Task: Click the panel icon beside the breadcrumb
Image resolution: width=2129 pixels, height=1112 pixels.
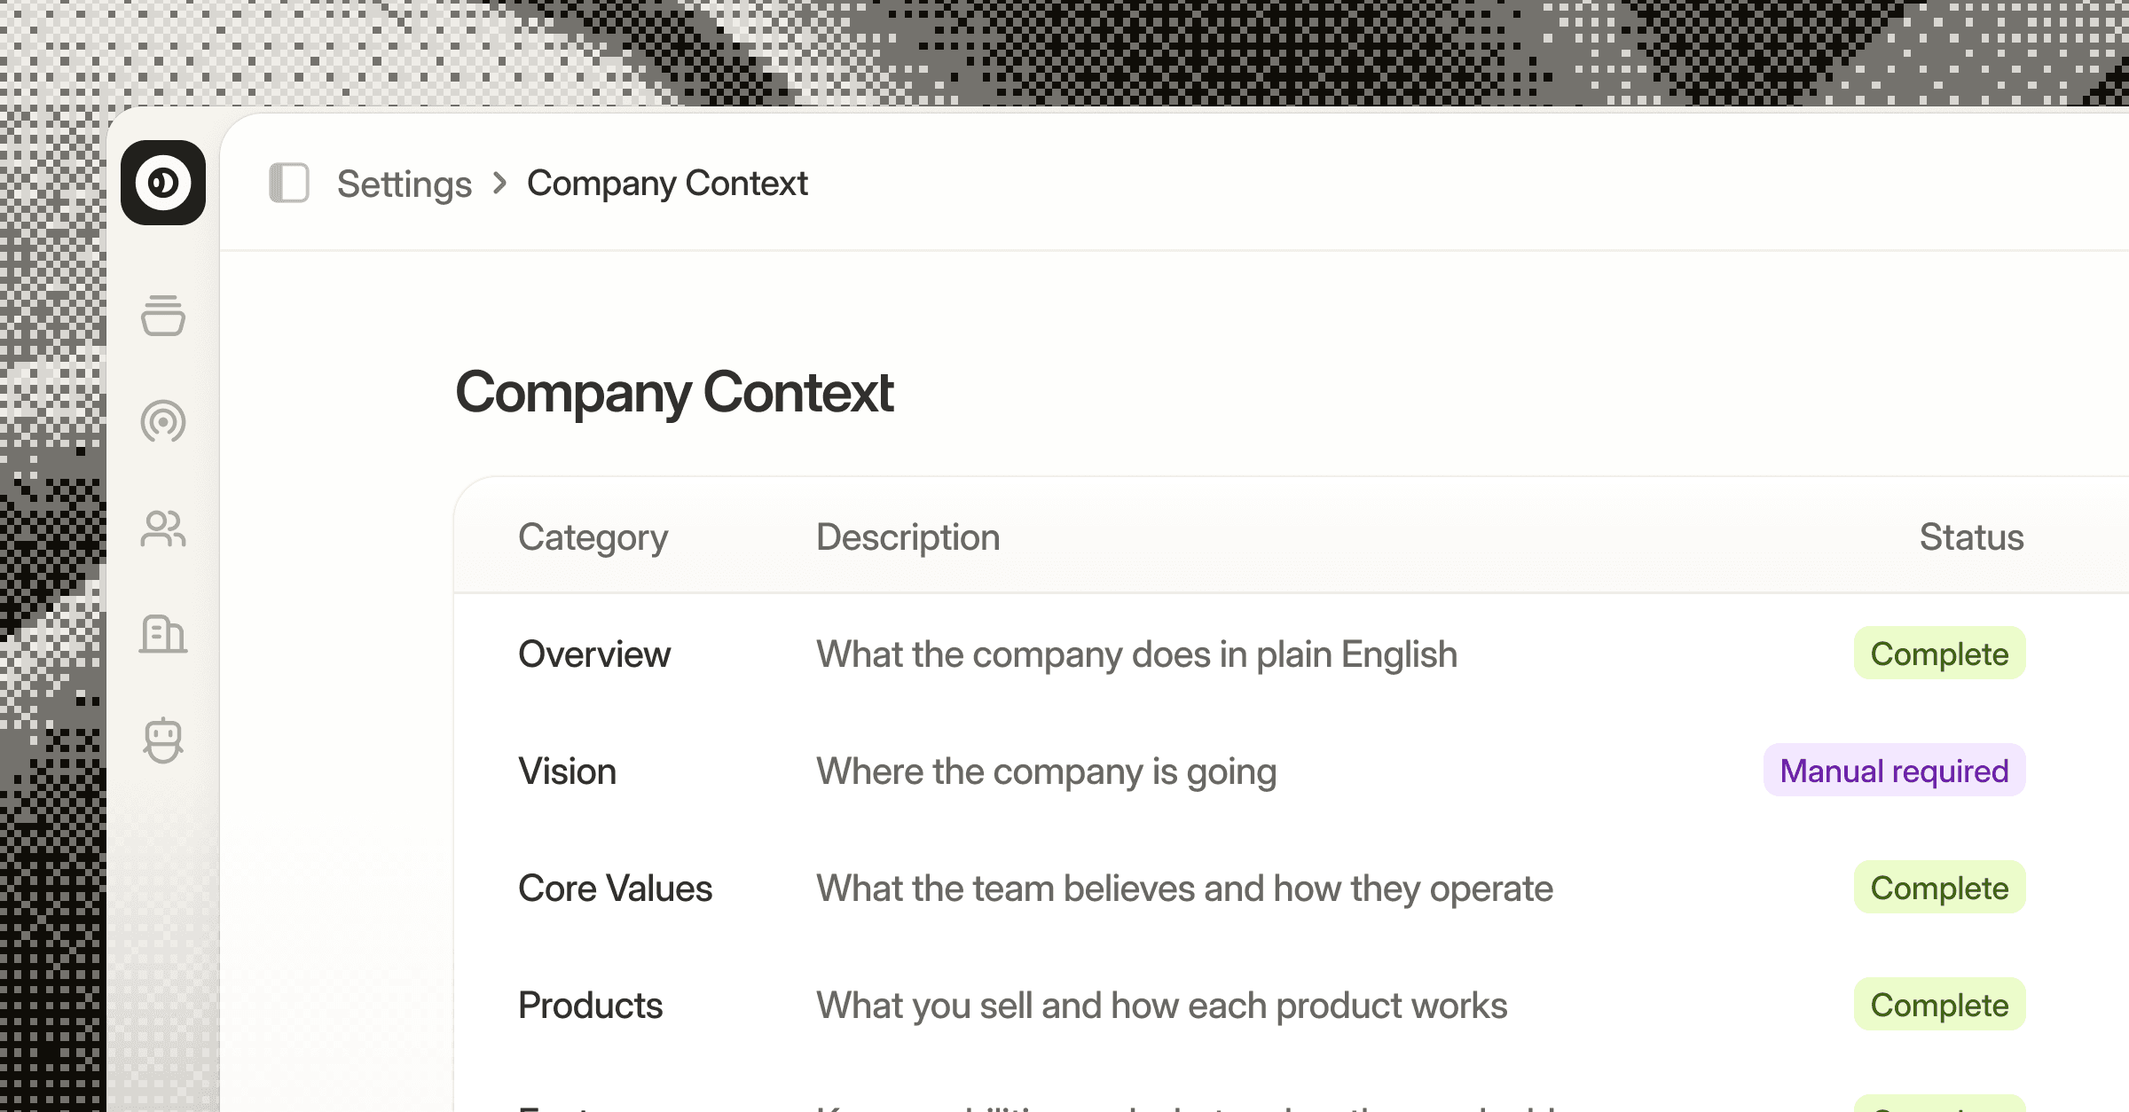Action: 288,183
